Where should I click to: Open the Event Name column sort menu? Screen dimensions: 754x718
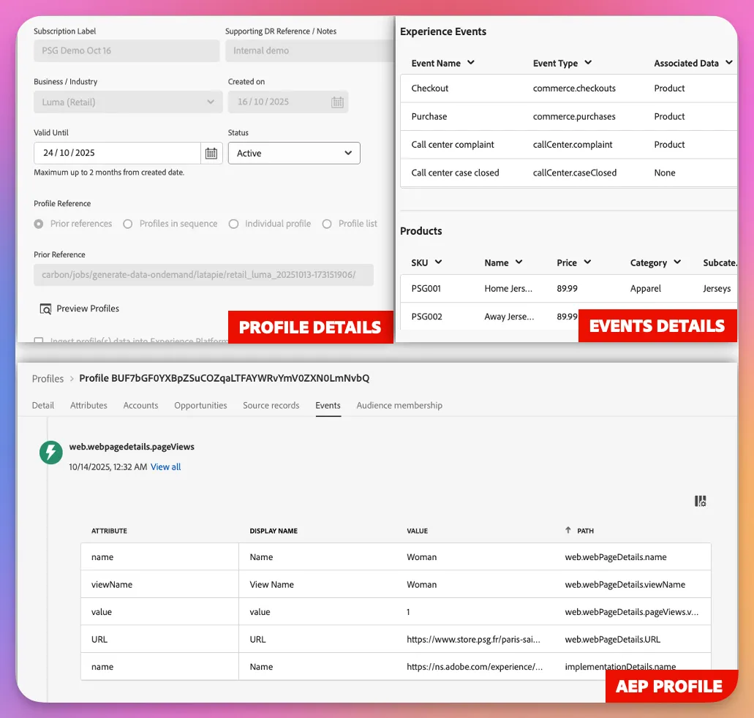coord(471,63)
